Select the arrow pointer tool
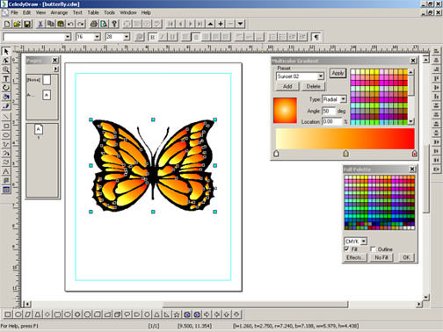This screenshot has height=332, width=443. click(6, 51)
